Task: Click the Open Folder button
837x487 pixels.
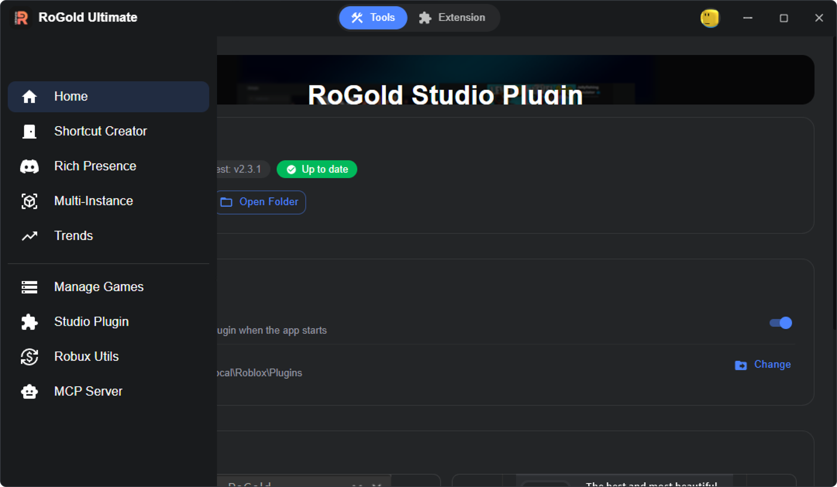Action: [261, 202]
